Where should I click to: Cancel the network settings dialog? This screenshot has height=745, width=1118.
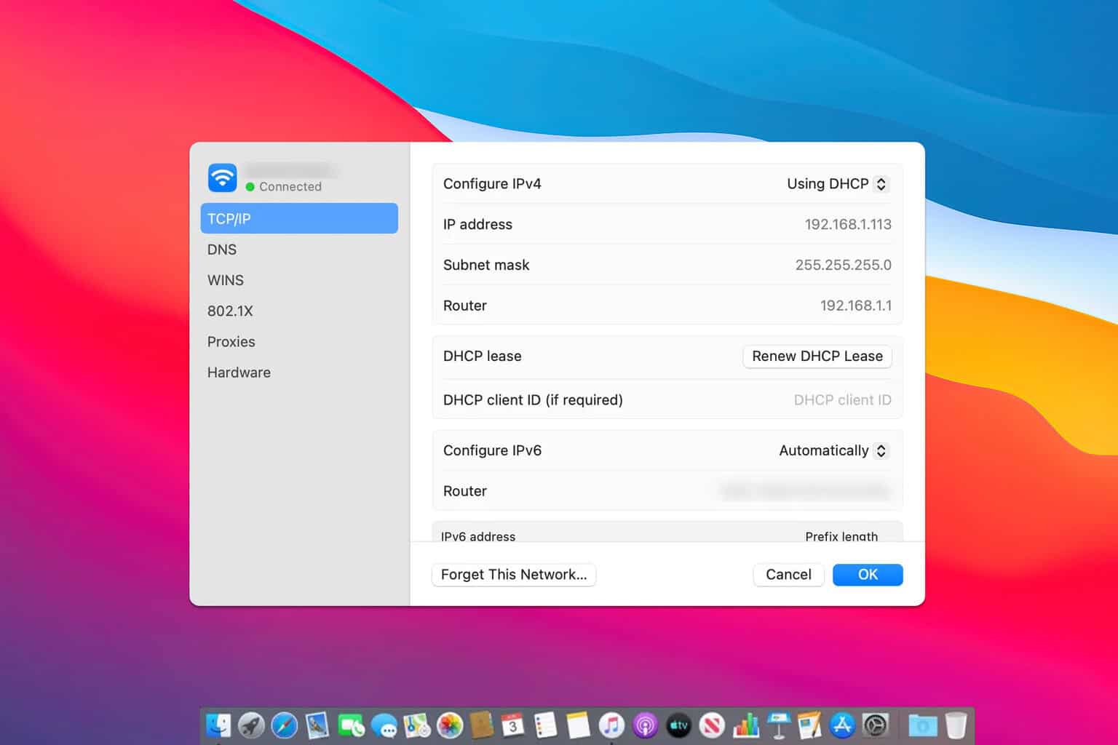[788, 574]
